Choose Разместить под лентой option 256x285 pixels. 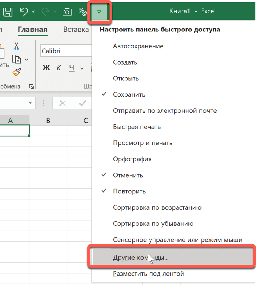[x=148, y=274]
